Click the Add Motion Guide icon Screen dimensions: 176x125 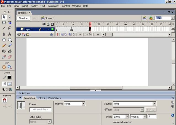(x=23, y=35)
